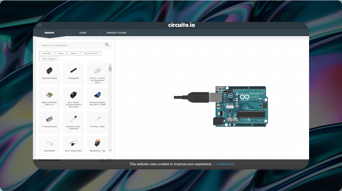Add the Relay SPDT Sealed component

(49, 74)
